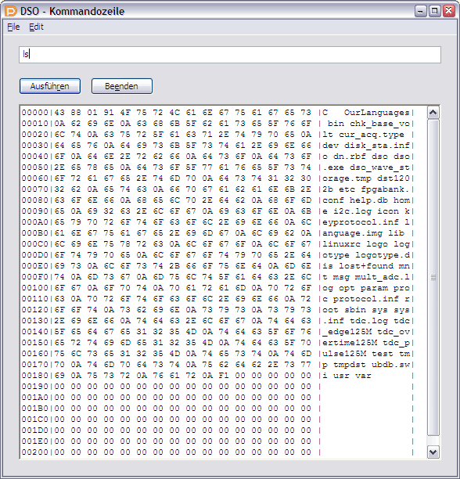
Task: Click the hex offset '001A0'
Action: 34,398
